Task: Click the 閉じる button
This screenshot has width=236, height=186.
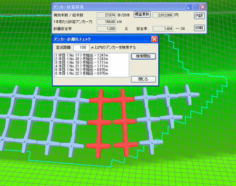Action: point(143,79)
